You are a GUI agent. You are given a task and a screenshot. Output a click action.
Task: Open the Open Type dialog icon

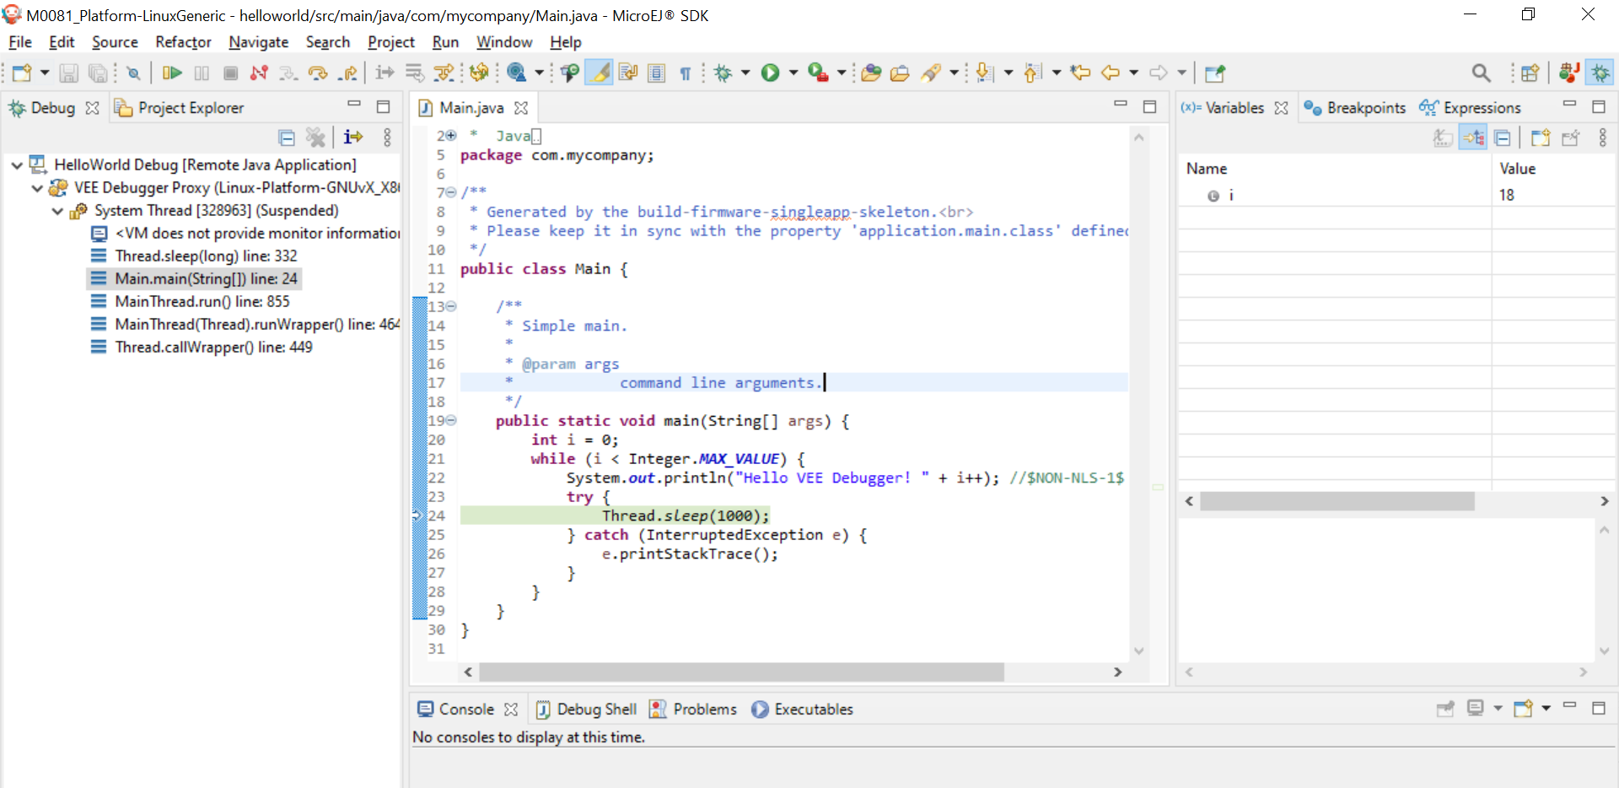point(872,73)
